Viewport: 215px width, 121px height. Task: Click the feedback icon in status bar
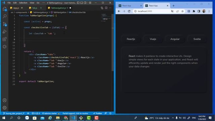coord(106,114)
